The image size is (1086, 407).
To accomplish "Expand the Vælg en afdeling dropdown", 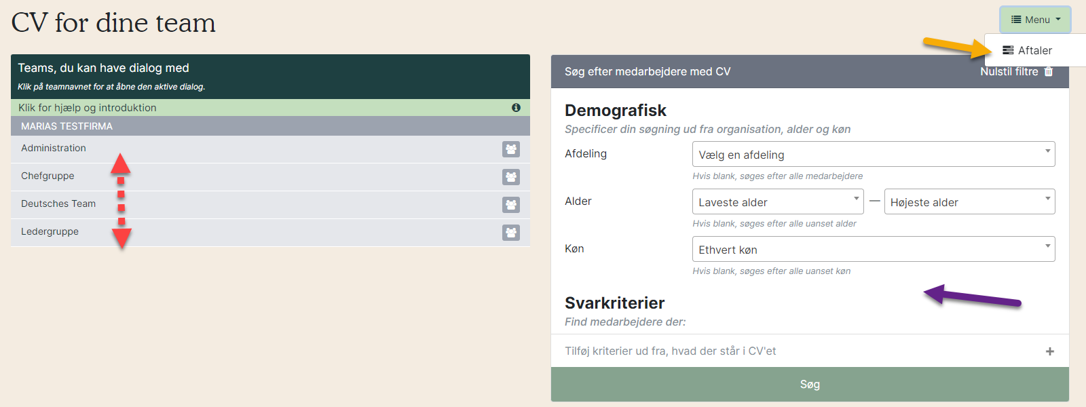I will [874, 154].
